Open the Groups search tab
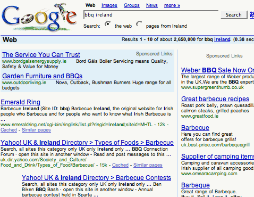 click(x=132, y=5)
